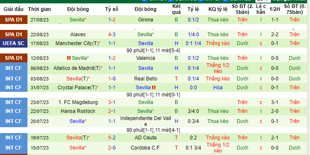
Task: Open the match count dropdown showing 20
Action: click(x=263, y=1)
